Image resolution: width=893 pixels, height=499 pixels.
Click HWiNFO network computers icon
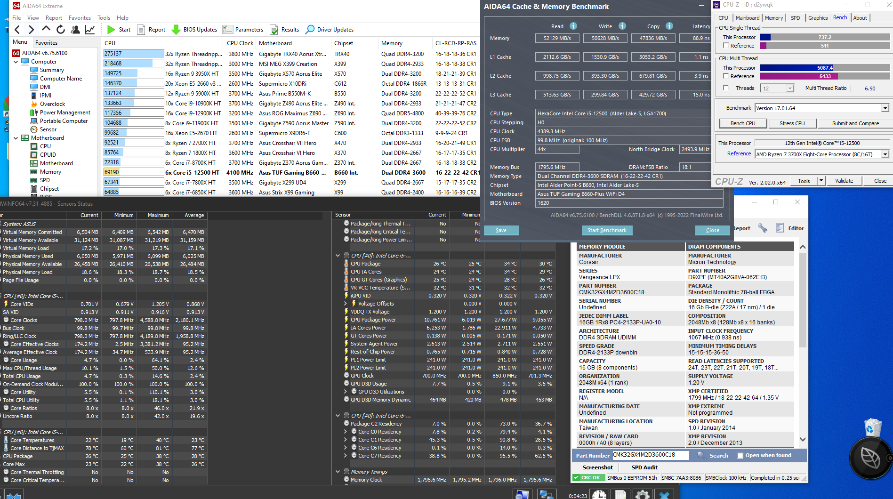pos(546,494)
